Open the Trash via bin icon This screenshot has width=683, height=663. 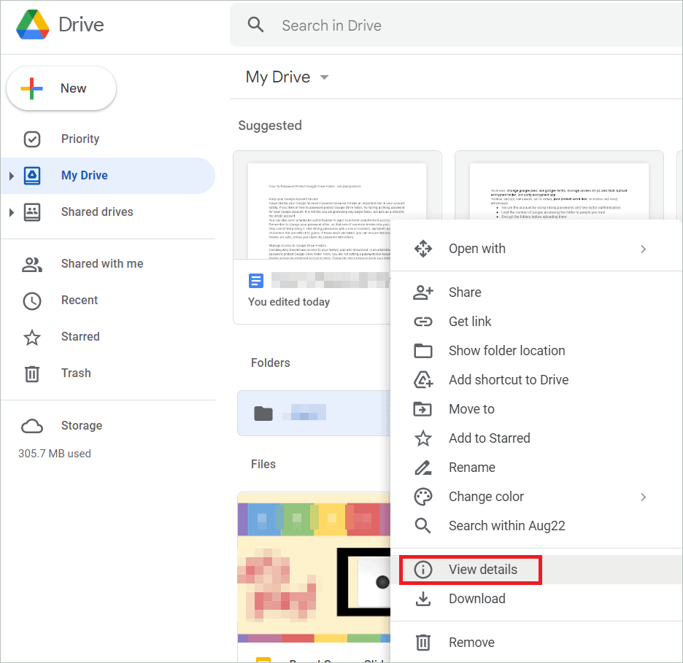click(x=32, y=373)
